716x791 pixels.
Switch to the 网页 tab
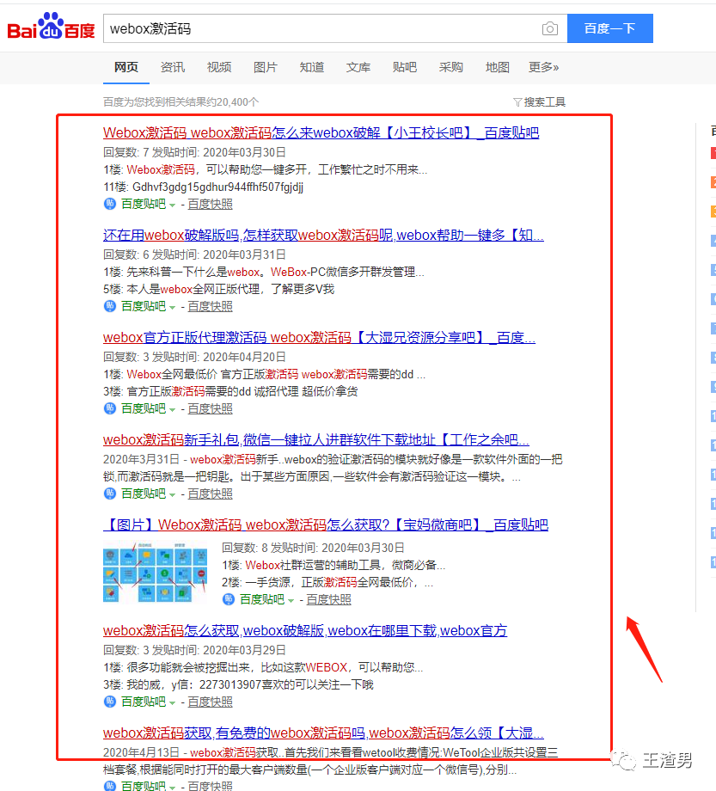pyautogui.click(x=126, y=67)
